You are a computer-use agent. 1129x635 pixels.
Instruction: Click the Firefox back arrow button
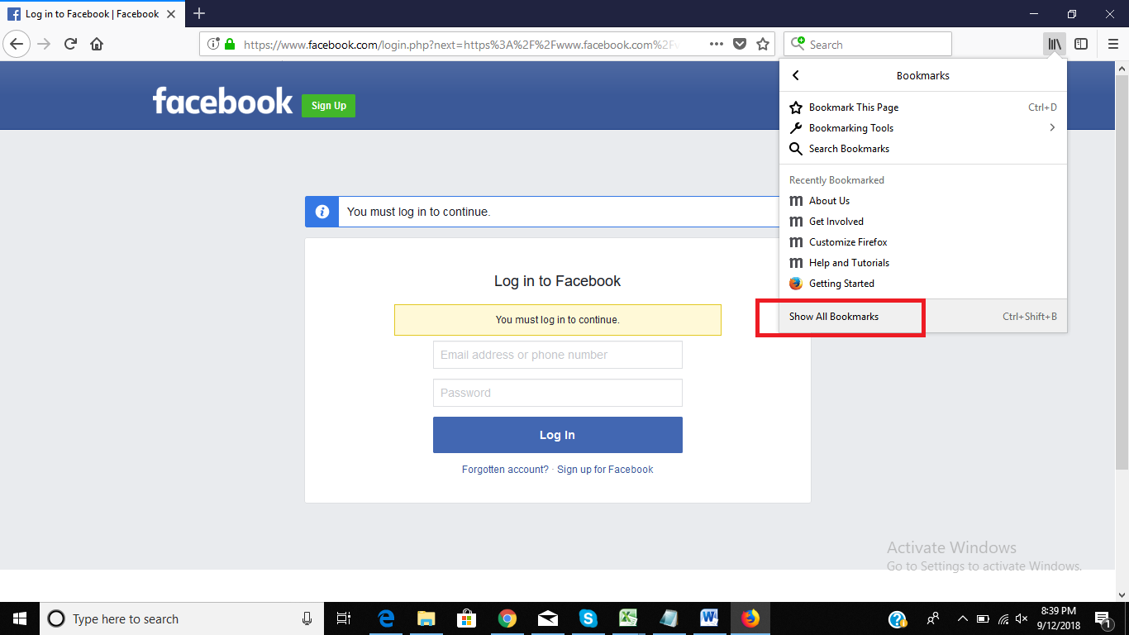(17, 44)
